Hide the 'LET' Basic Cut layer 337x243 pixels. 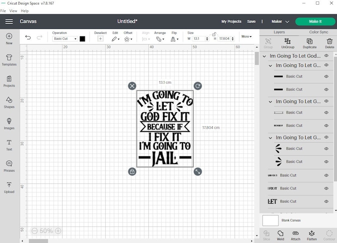tap(326, 202)
